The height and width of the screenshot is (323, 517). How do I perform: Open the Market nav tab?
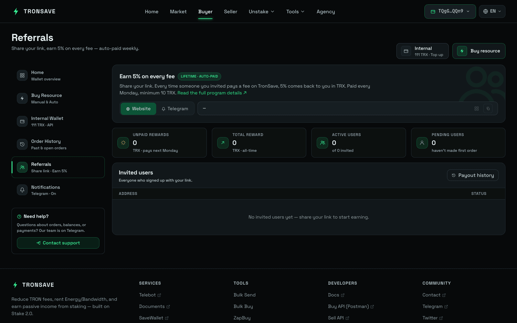pyautogui.click(x=178, y=12)
